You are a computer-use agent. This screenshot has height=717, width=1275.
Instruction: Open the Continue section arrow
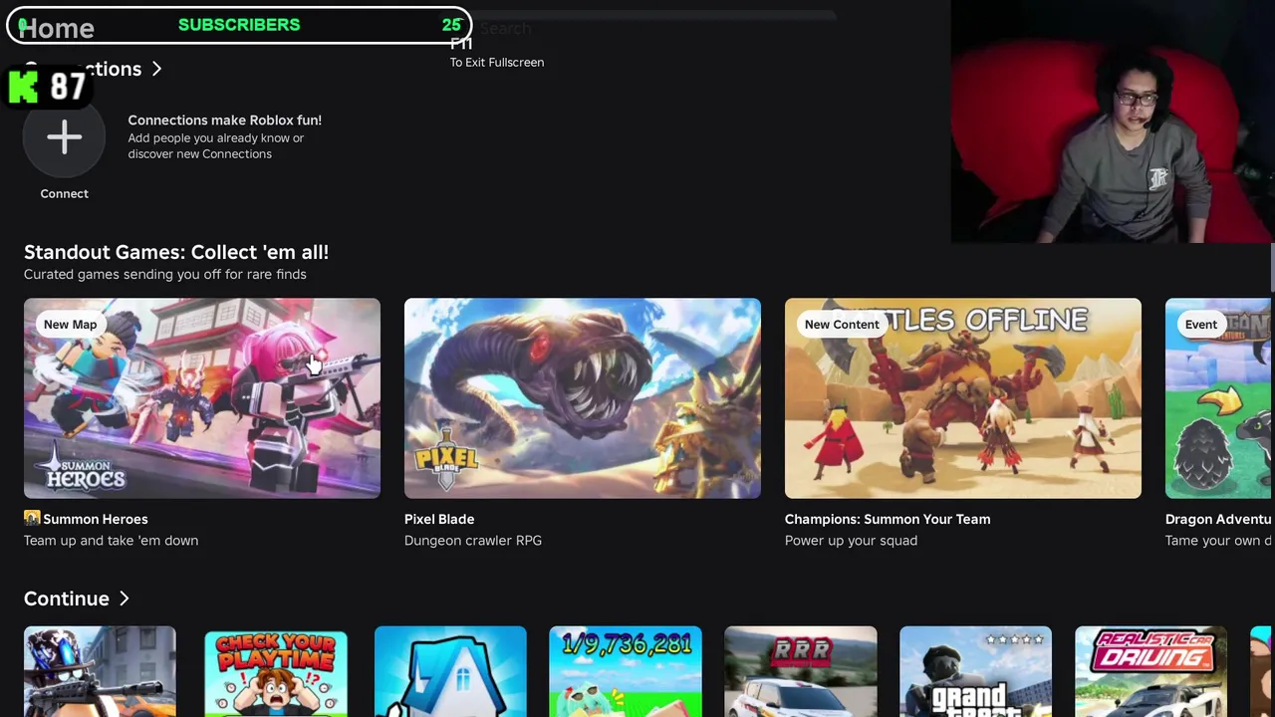(125, 598)
